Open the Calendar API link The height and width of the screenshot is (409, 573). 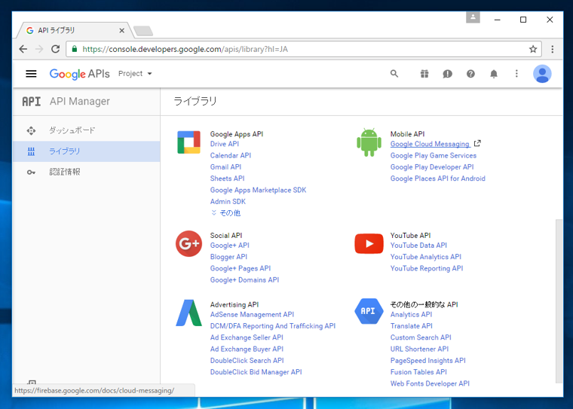tap(231, 156)
